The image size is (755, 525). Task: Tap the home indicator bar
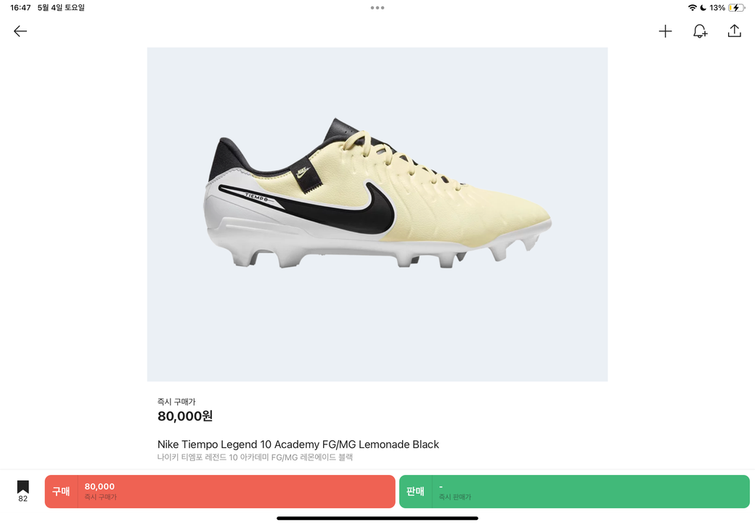click(377, 518)
